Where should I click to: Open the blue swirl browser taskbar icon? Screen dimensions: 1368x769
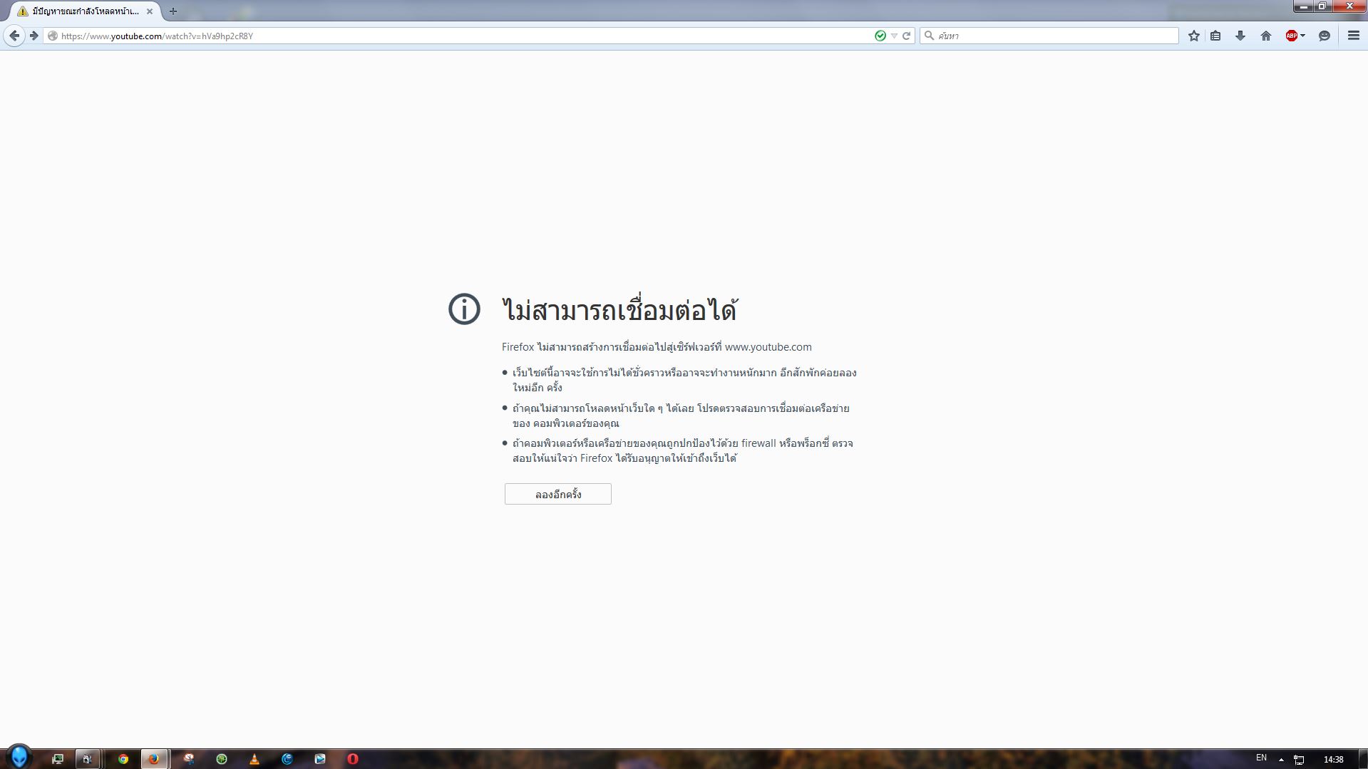tap(287, 759)
